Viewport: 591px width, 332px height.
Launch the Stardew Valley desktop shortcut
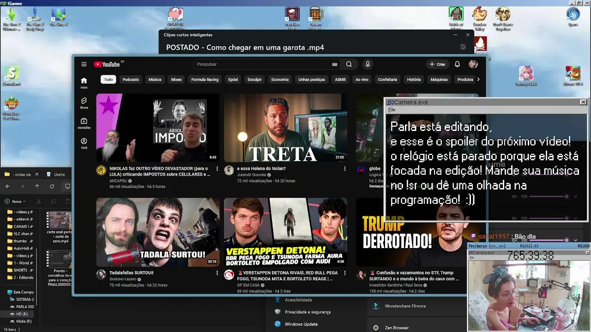tap(479, 19)
